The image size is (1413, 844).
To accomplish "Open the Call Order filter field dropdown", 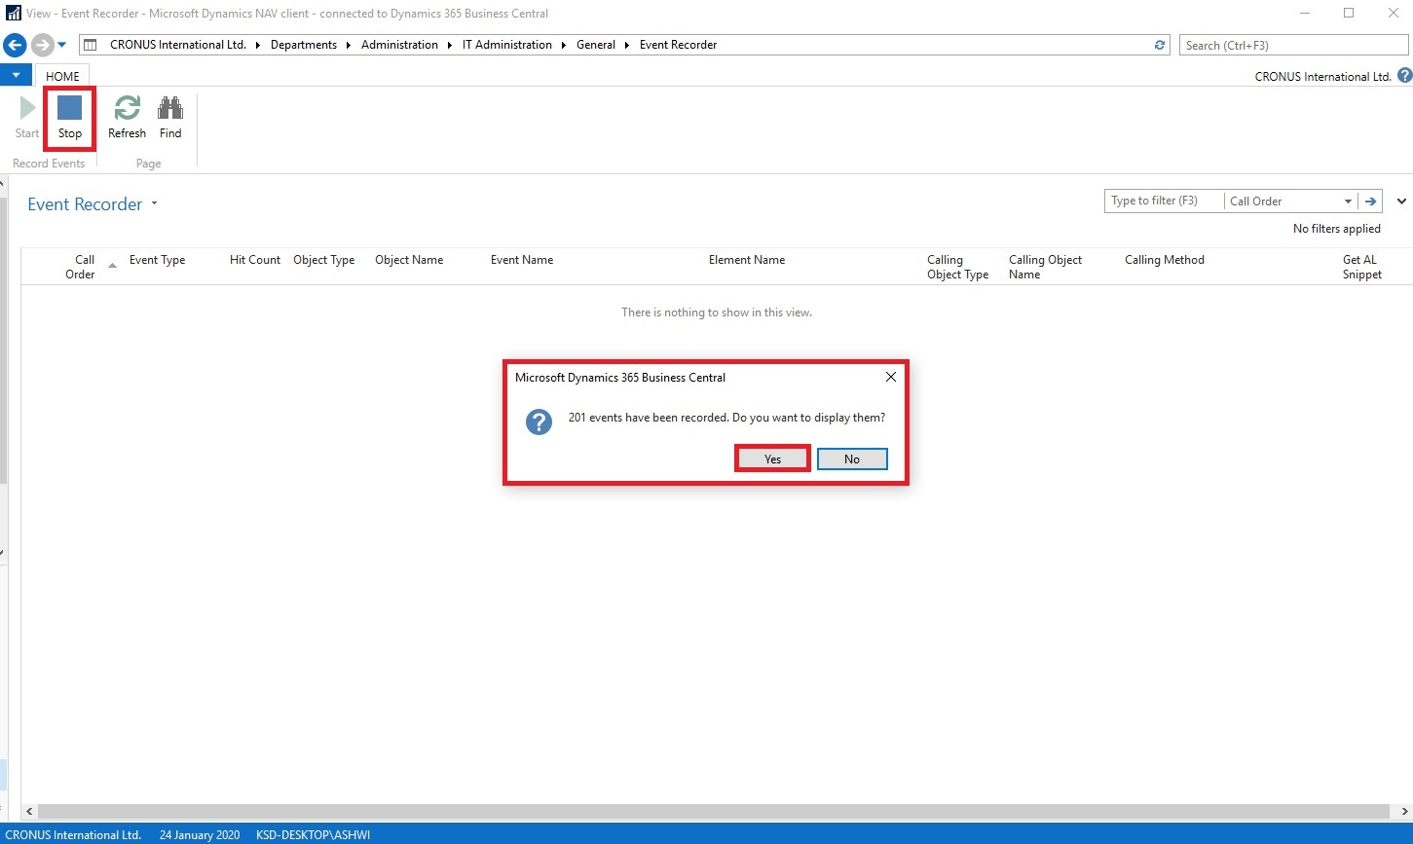I will pyautogui.click(x=1348, y=202).
